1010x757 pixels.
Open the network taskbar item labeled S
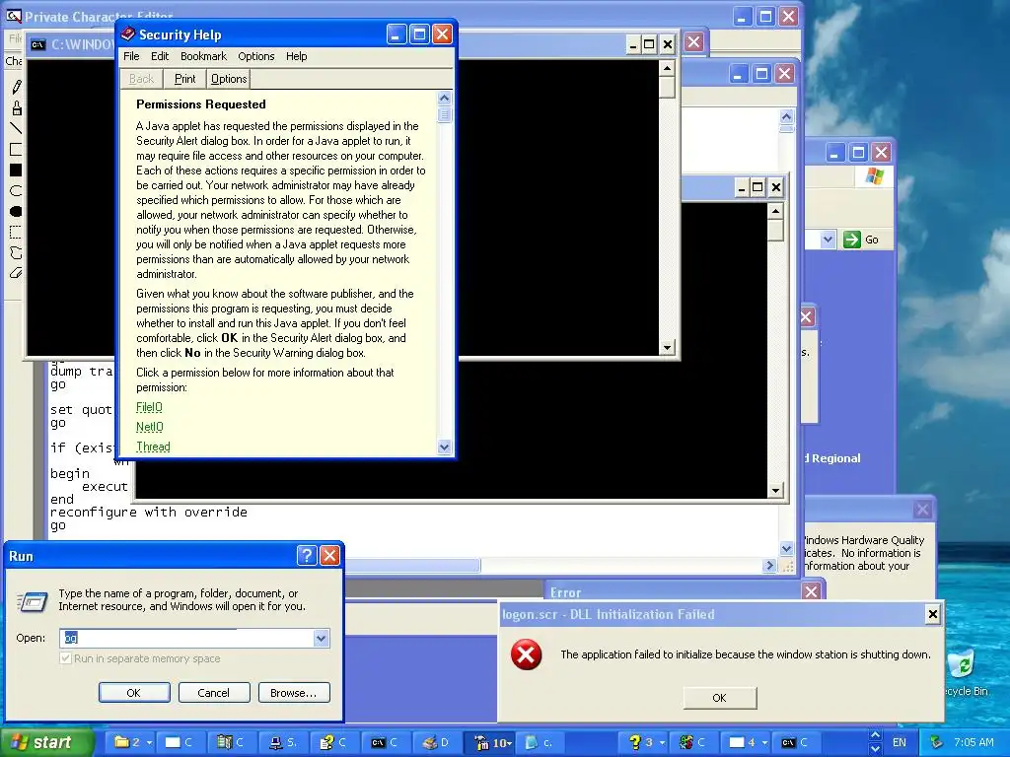pyautogui.click(x=283, y=742)
